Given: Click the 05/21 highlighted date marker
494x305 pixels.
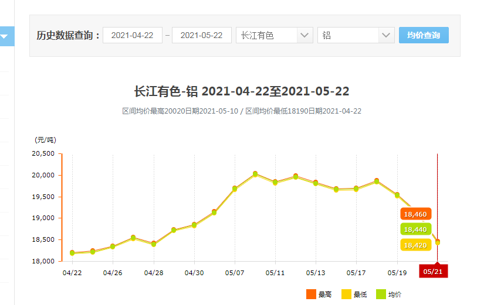Looking at the screenshot, I should coord(433,272).
